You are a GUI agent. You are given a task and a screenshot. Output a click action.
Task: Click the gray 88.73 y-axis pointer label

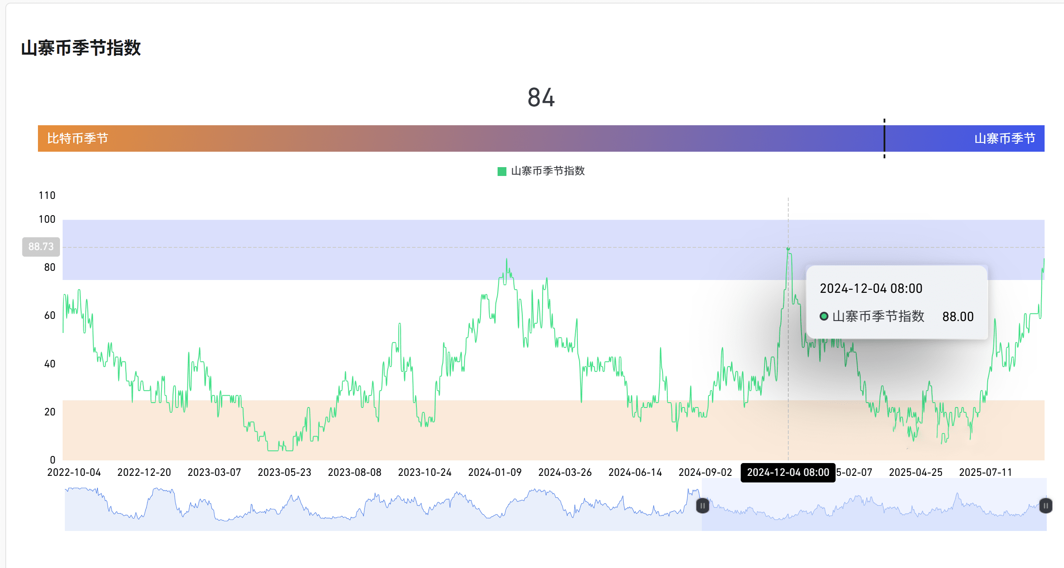41,247
